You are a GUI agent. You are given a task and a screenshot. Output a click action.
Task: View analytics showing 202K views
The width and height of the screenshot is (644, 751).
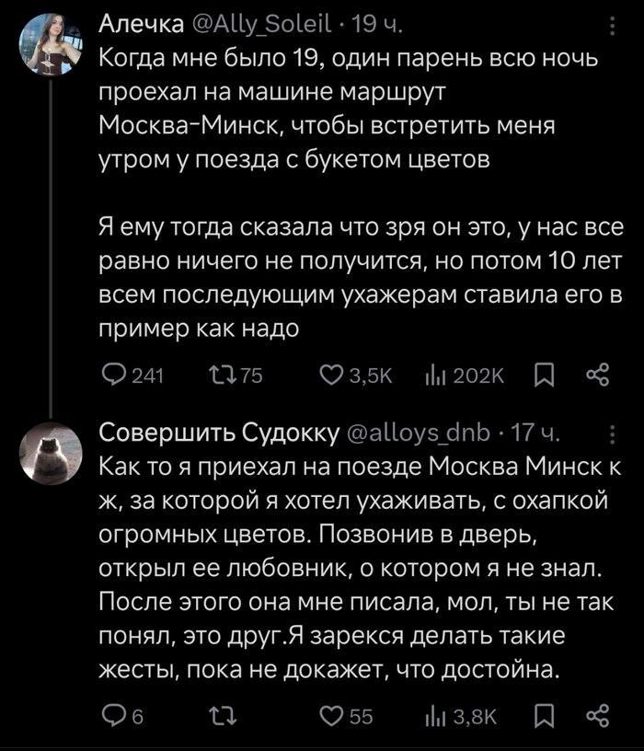coord(432,375)
